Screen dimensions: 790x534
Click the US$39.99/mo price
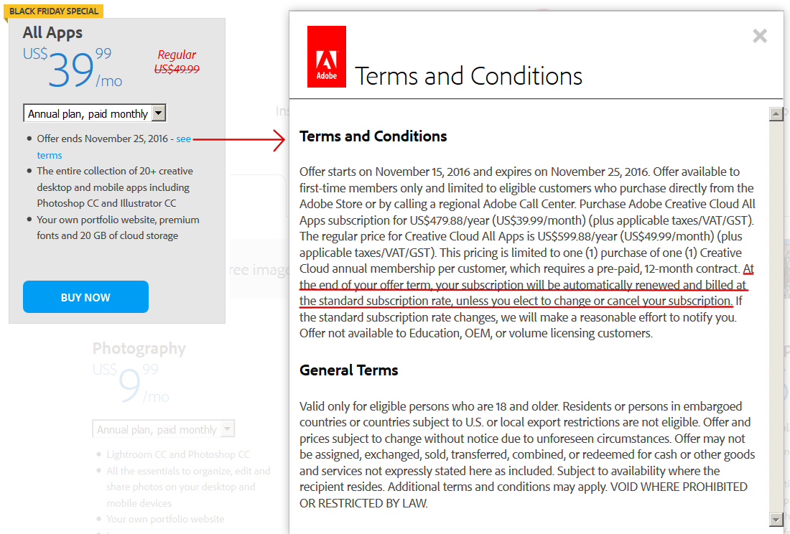[x=73, y=67]
